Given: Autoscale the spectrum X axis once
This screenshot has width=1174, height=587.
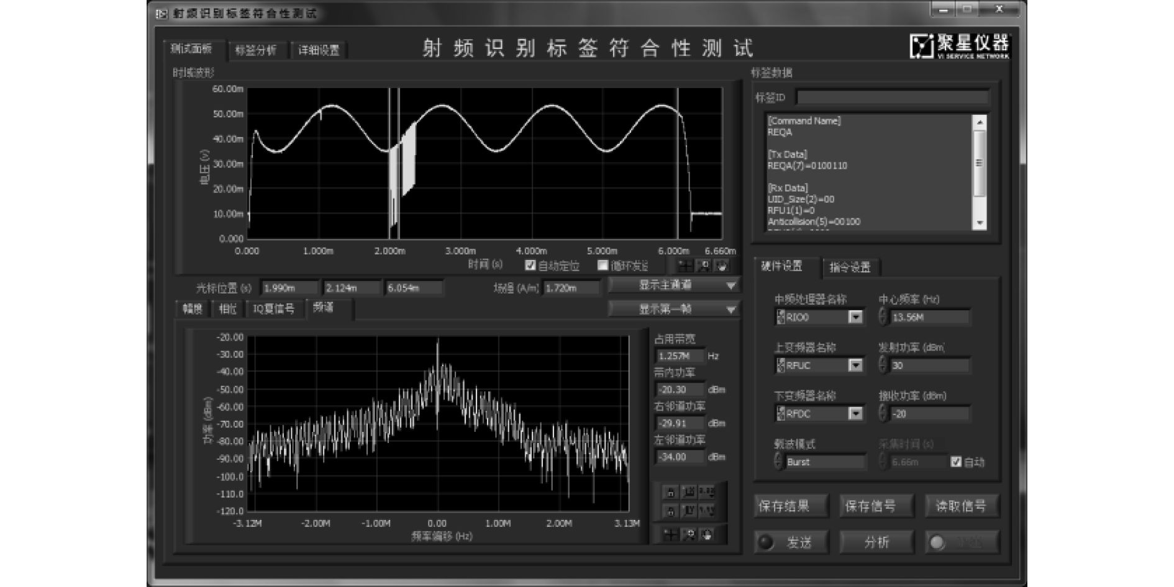Looking at the screenshot, I should (689, 493).
